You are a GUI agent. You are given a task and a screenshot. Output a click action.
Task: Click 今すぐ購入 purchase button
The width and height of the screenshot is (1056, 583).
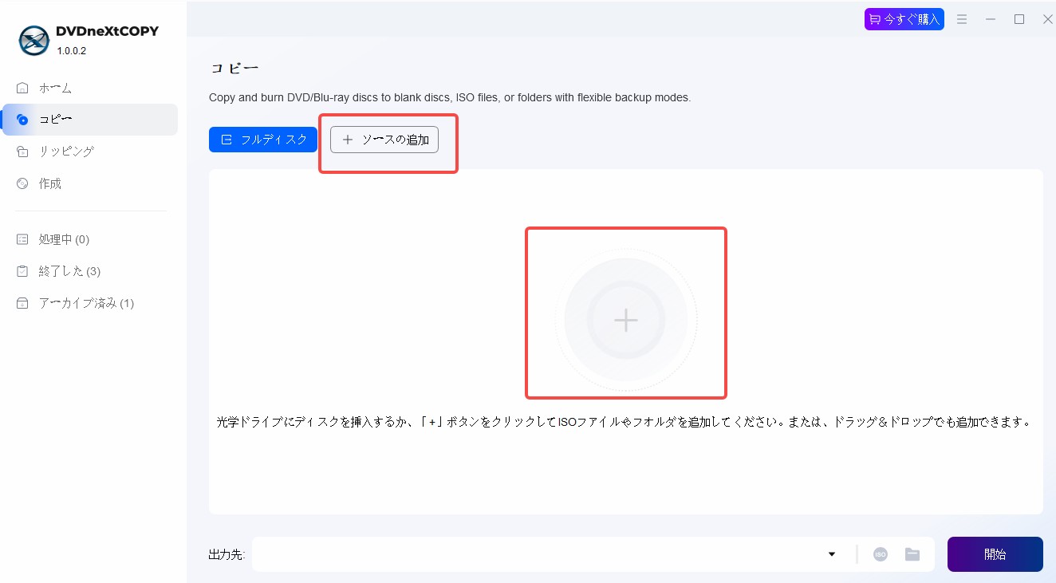[904, 19]
